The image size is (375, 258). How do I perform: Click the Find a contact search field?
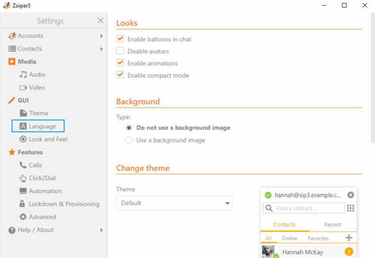304,208
